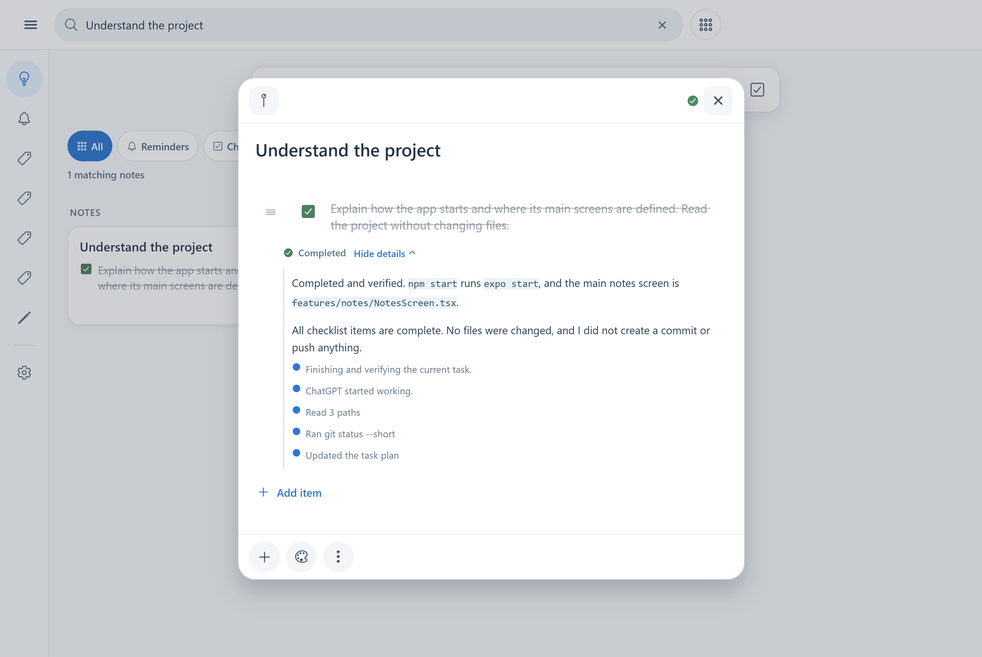982x657 pixels.
Task: Pin the note with the pin icon
Action: click(264, 101)
